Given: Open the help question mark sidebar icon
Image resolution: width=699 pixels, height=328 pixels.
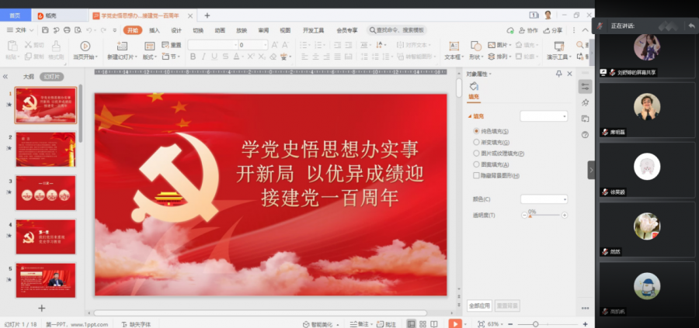Looking at the screenshot, I should click(x=586, y=135).
